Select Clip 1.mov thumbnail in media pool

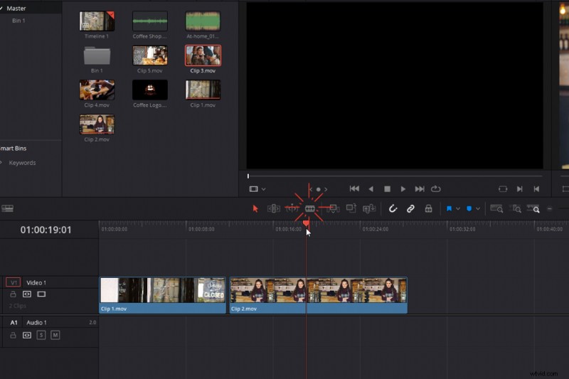203,90
